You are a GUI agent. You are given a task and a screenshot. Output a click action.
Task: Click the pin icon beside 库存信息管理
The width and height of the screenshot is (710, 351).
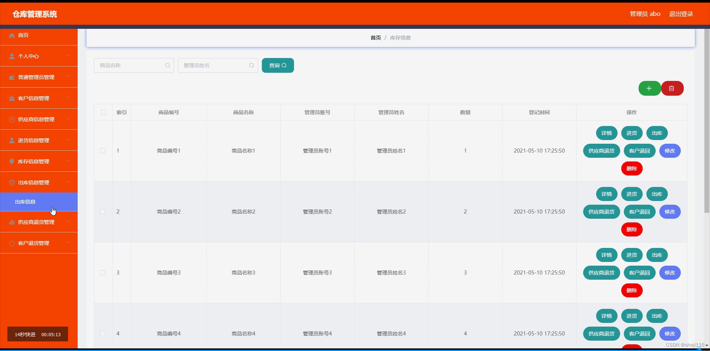click(11, 161)
